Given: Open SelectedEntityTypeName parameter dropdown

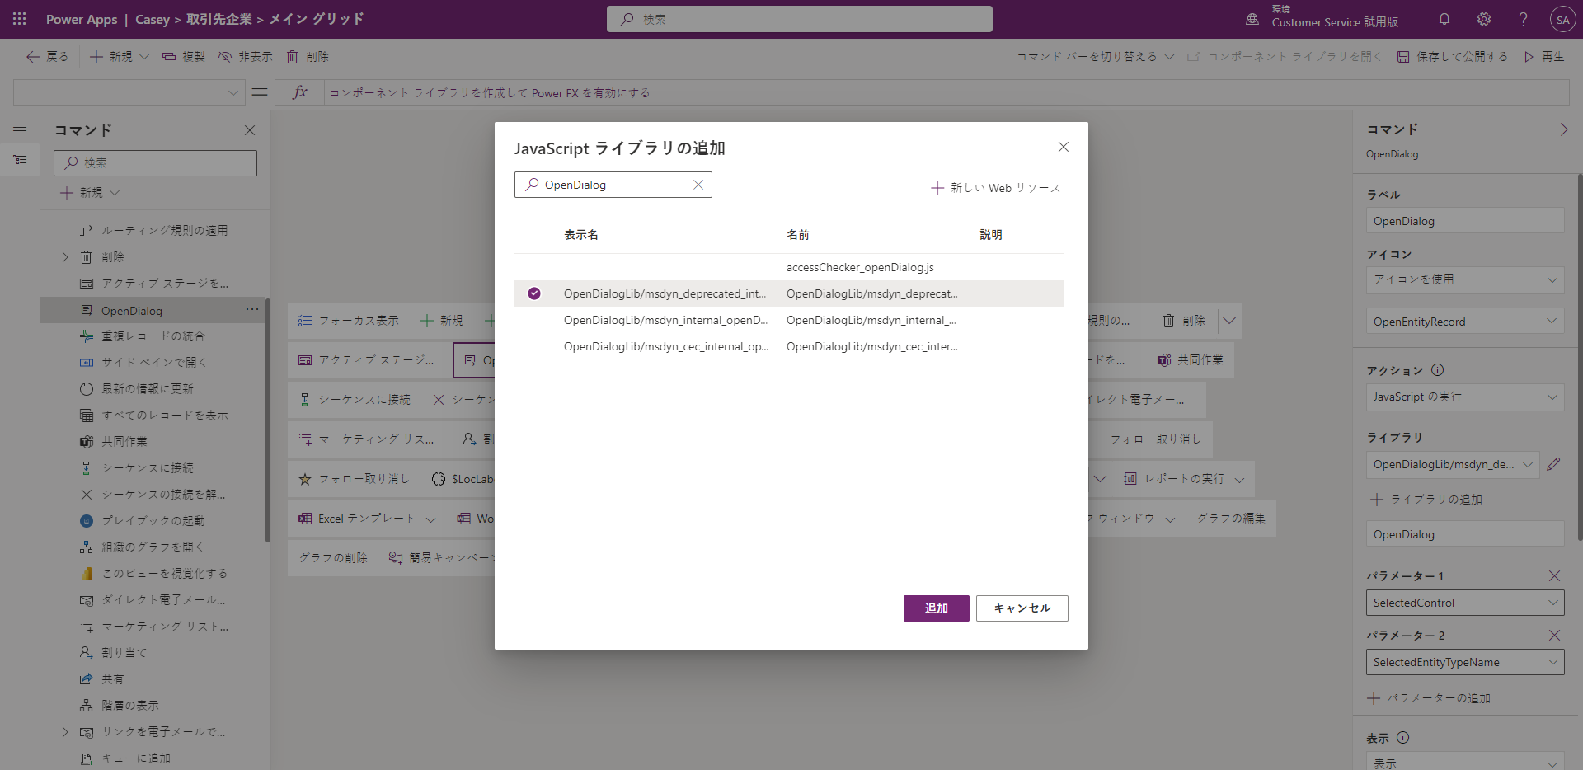Looking at the screenshot, I should coord(1465,662).
